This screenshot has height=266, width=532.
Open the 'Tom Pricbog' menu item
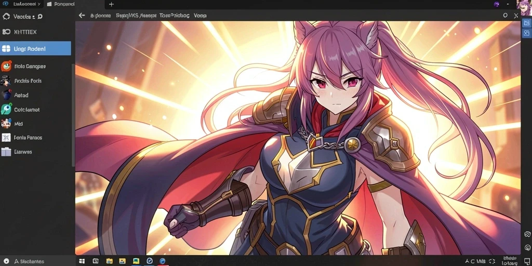[175, 16]
